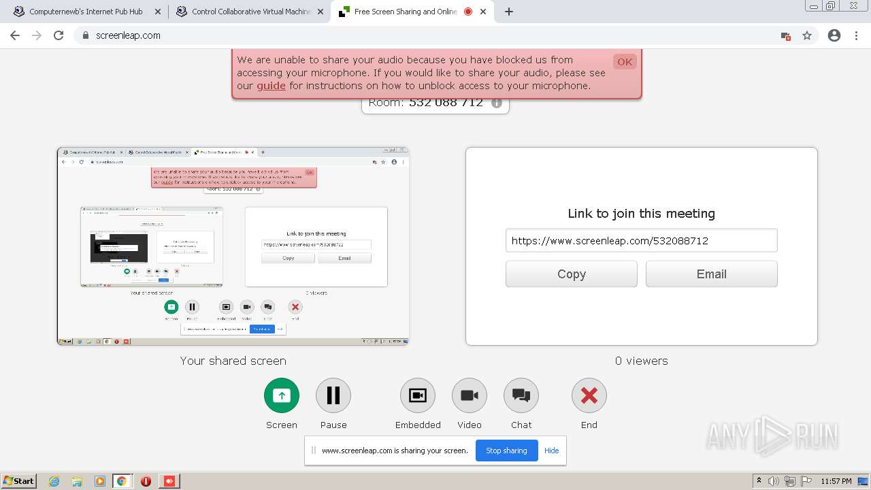Click the room info icon
The height and width of the screenshot is (490, 871).
497,103
